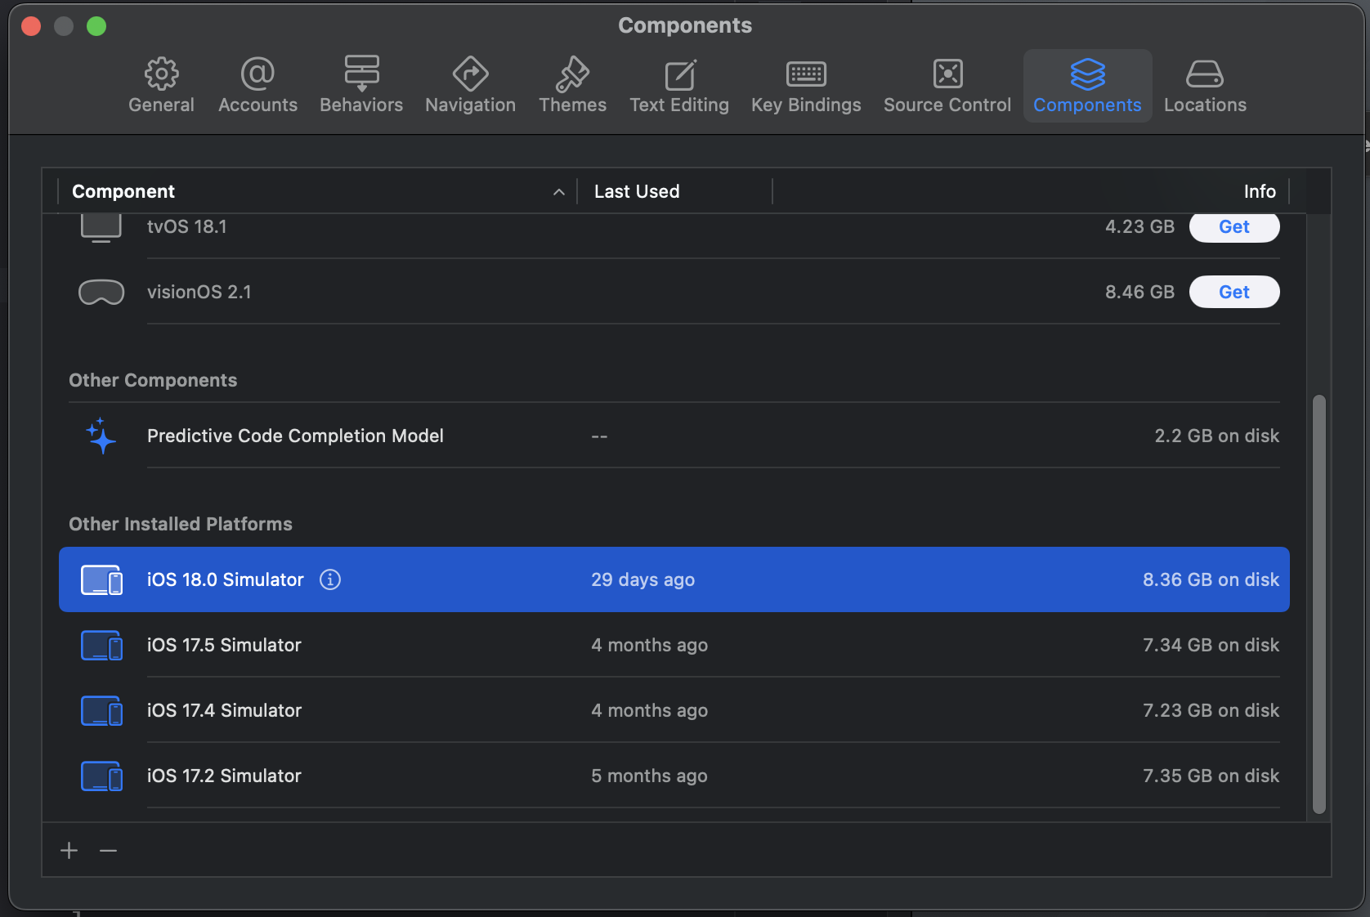Screen dimensions: 1370x917
Task: Click the 7.35 GB on disk value
Action: tap(1211, 776)
